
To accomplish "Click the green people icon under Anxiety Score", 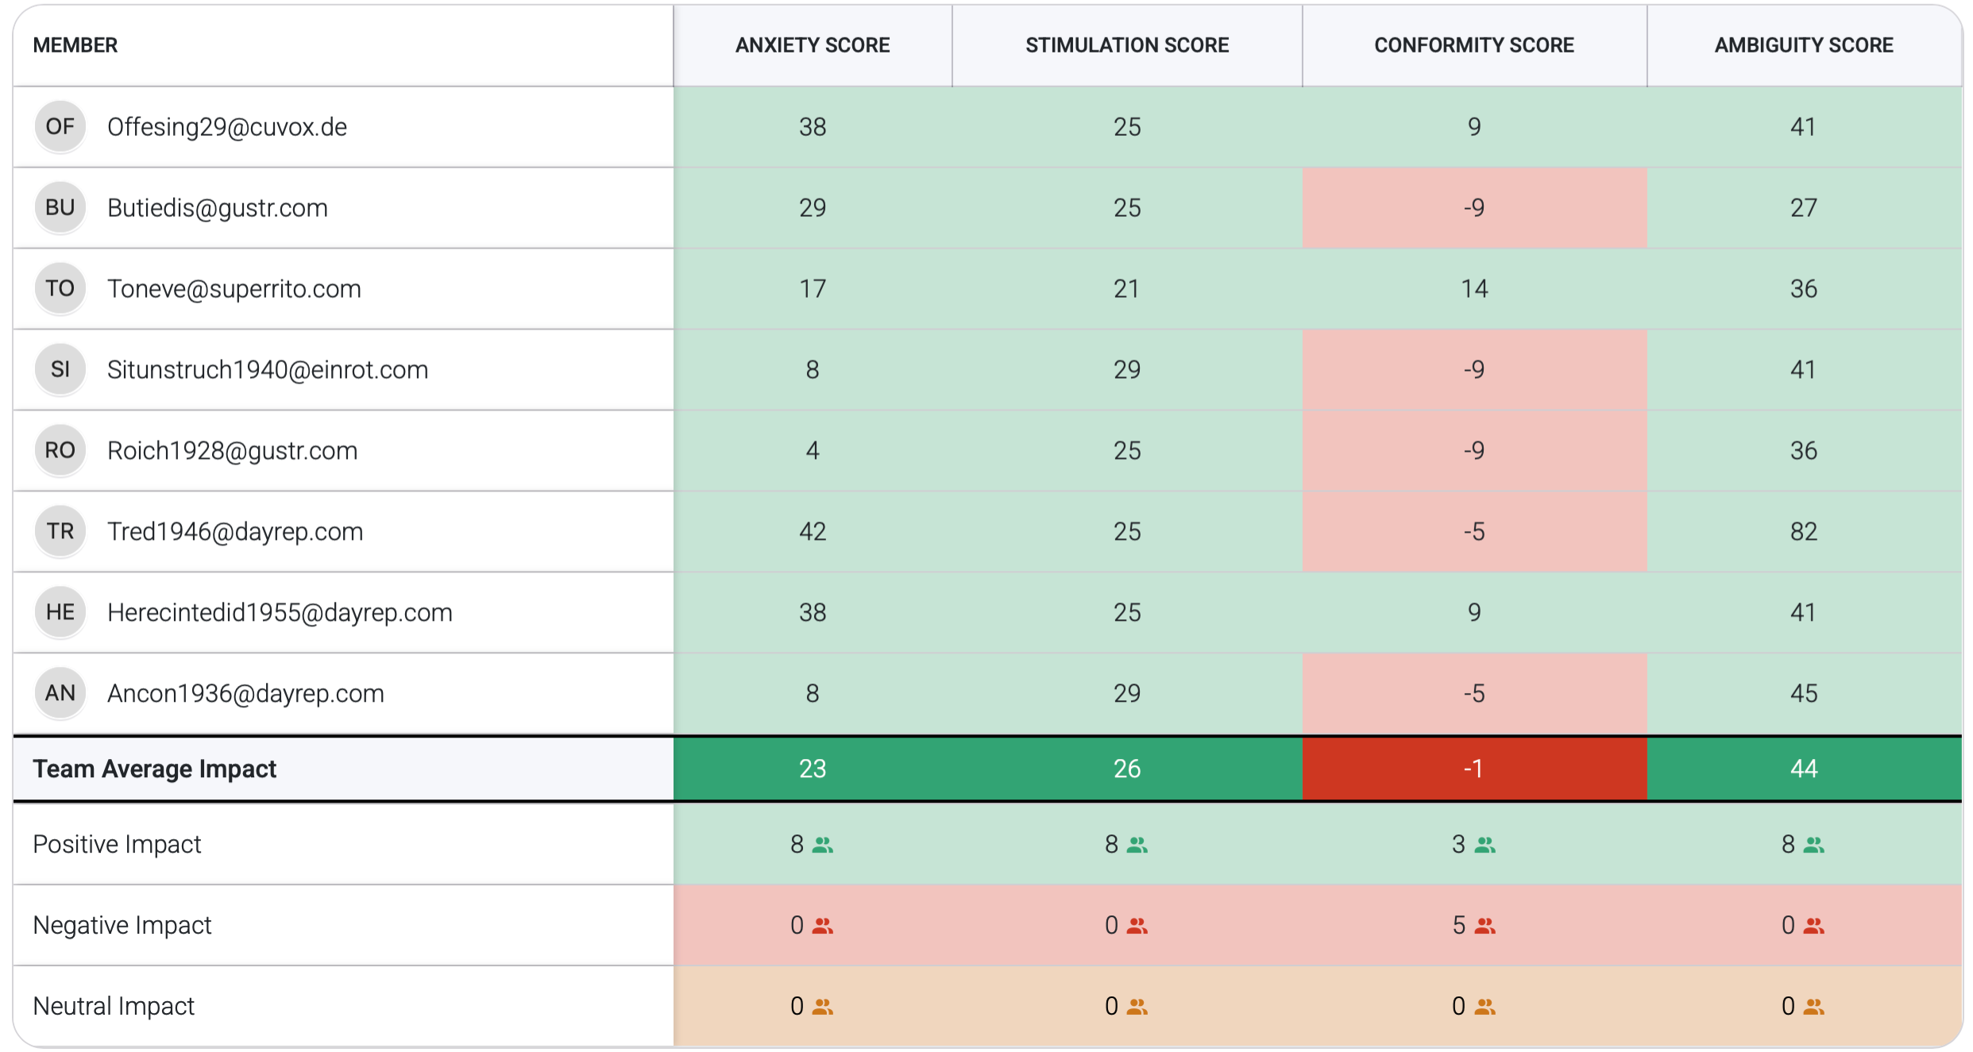I will (x=824, y=846).
